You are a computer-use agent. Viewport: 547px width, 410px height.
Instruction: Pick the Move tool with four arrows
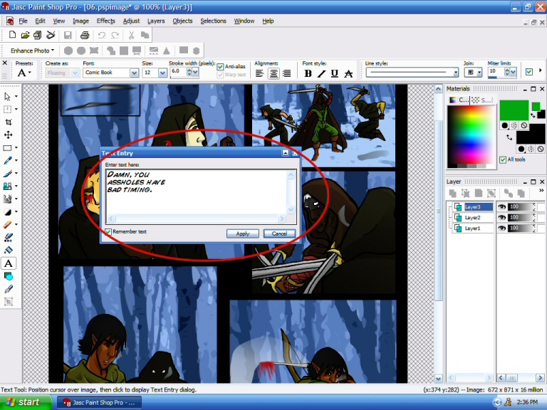[9, 135]
